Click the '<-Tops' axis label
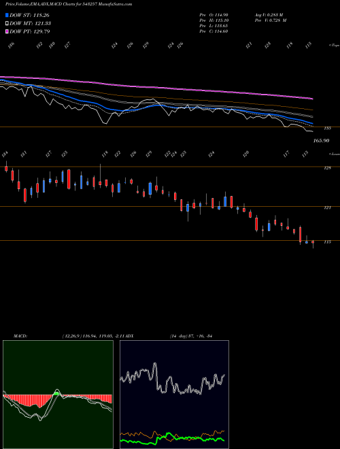The width and height of the screenshot is (340, 449). click(335, 46)
